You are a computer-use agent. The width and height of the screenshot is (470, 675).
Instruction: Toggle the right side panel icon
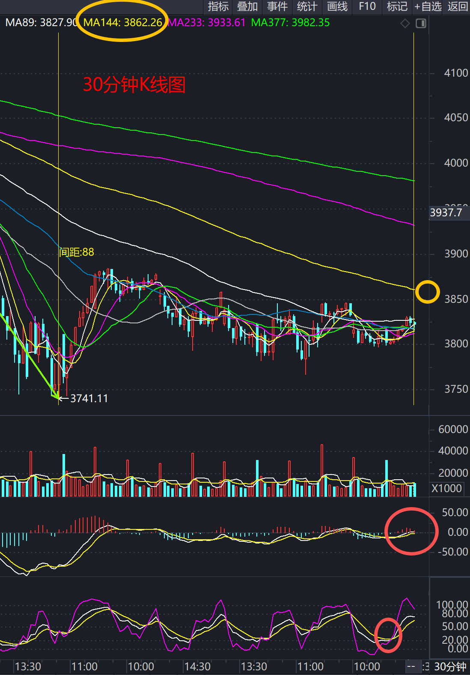click(x=421, y=24)
